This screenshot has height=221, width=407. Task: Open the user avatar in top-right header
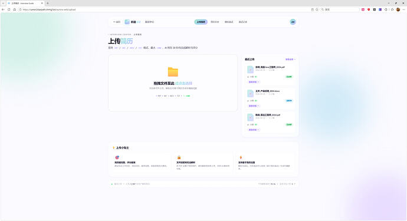[x=293, y=22]
